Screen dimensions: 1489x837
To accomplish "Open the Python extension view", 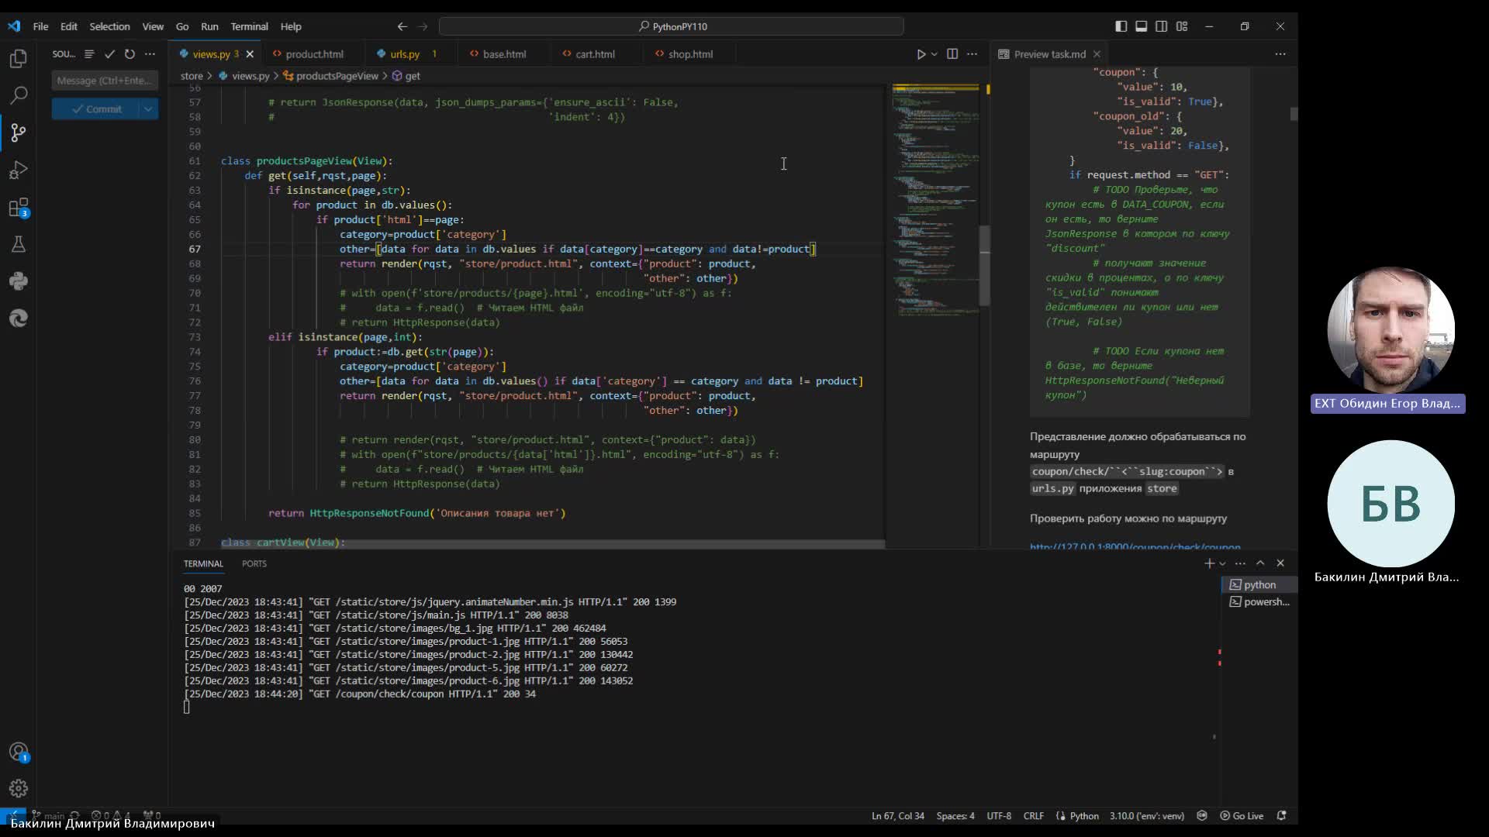I will coord(19,281).
